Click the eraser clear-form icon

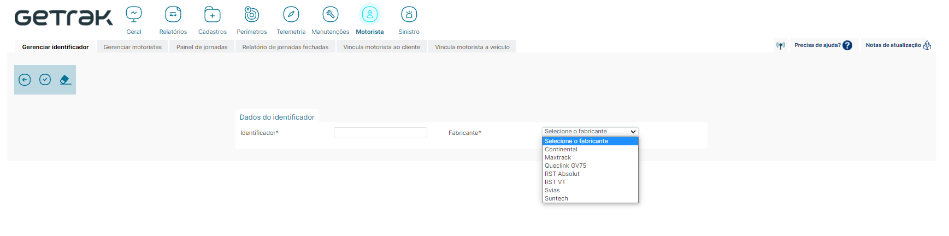pyautogui.click(x=66, y=80)
